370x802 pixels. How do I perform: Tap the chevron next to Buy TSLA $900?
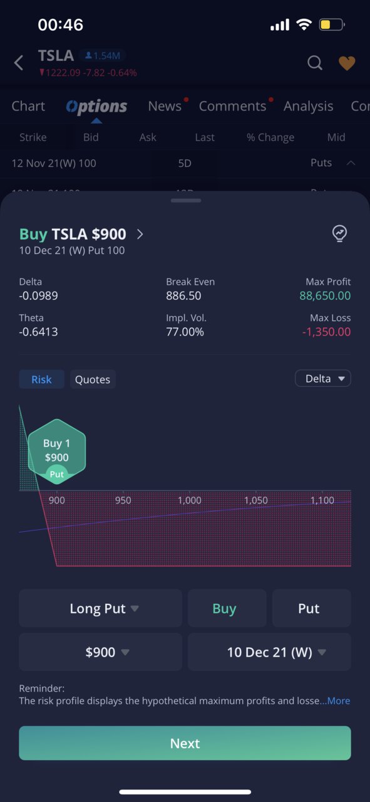pos(140,234)
